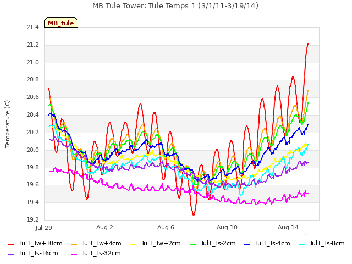Viewport: 352px width, 264px height.
Task: Click the green Tul1_Ts-2cm legend swatch
Action: (x=193, y=244)
